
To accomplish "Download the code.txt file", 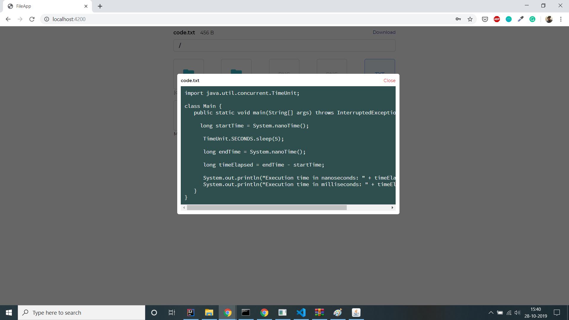I will pos(384,32).
